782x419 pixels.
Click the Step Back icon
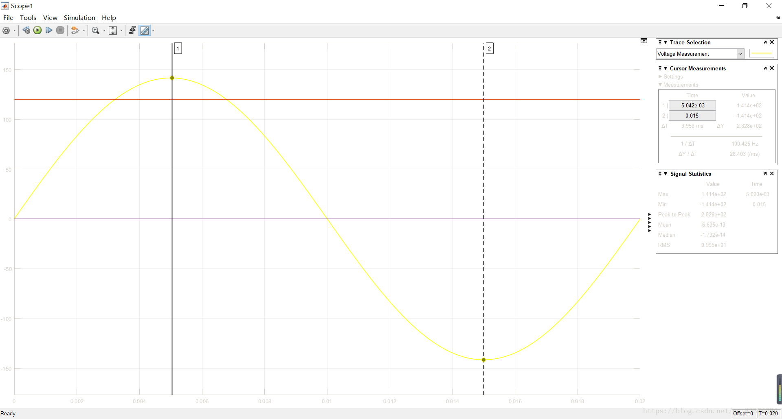pyautogui.click(x=26, y=30)
